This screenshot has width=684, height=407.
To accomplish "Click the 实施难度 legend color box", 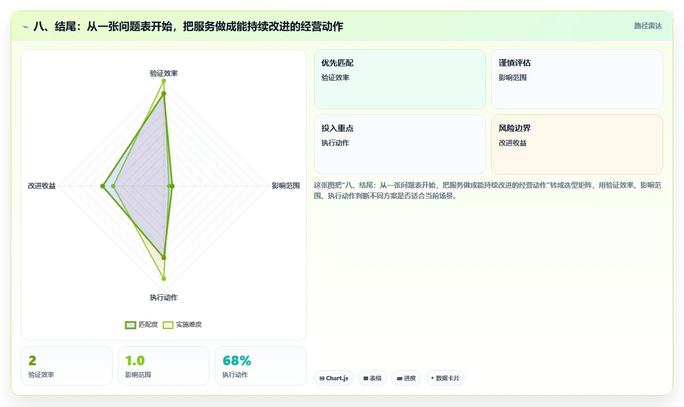I will (168, 325).
